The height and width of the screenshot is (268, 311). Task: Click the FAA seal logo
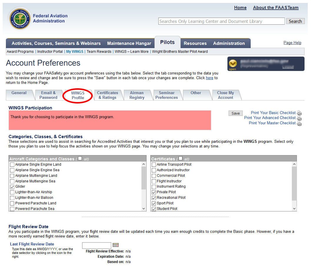(20, 19)
